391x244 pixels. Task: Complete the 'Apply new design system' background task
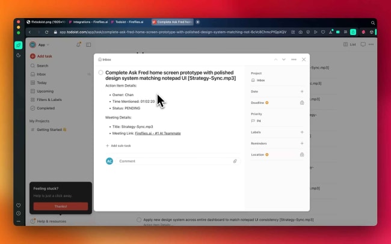pos(139,220)
